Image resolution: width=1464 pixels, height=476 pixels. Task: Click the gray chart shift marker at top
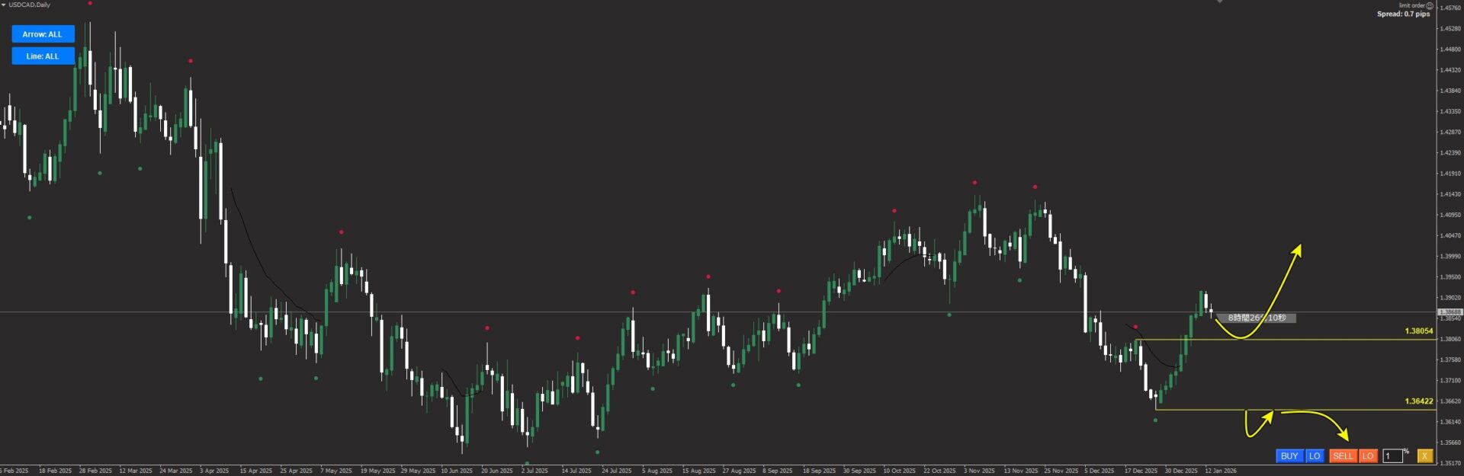tap(1219, 2)
